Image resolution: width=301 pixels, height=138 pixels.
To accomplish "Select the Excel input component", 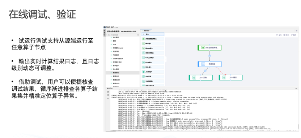I will 153,62.
